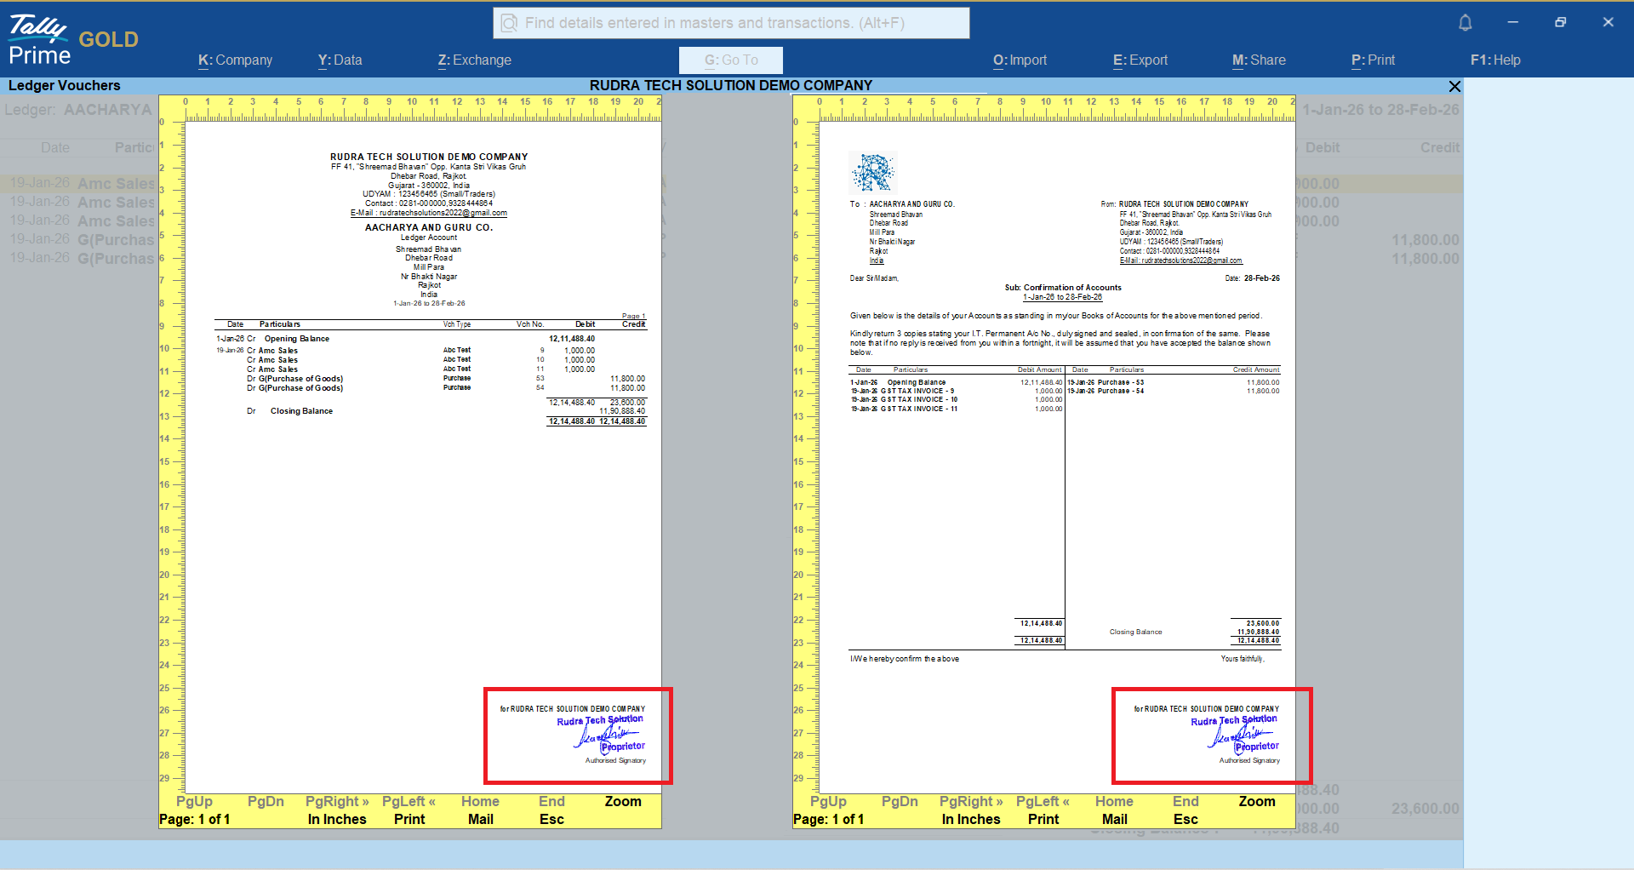
Task: Click Esc in the right preview footer
Action: (1186, 819)
